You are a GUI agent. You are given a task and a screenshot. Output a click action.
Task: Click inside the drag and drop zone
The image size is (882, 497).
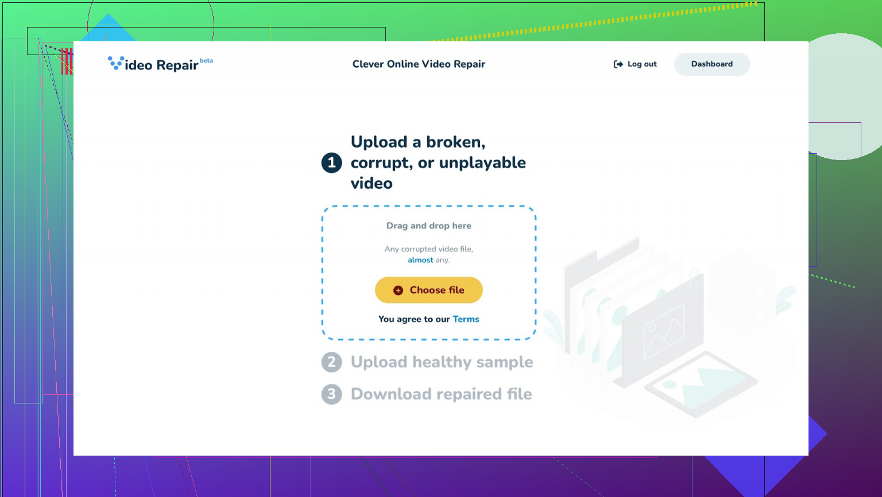coord(429,273)
